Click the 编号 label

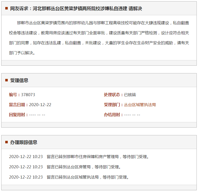coord(14,95)
